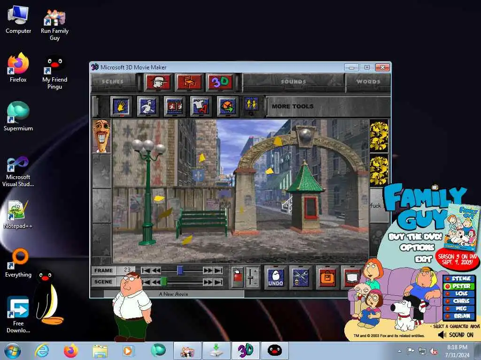Open the Run Family Guy desktop shortcut

pos(54,24)
